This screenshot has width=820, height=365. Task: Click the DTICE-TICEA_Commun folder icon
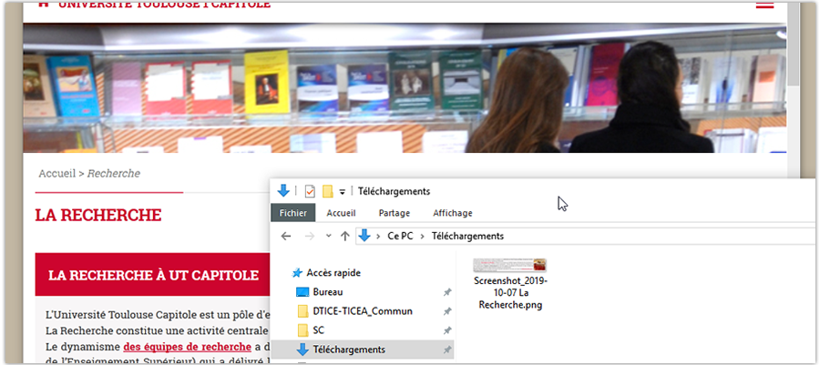pos(302,311)
